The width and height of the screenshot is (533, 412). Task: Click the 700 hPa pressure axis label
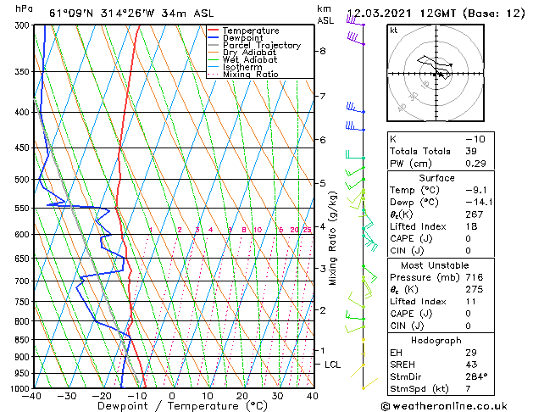24,281
